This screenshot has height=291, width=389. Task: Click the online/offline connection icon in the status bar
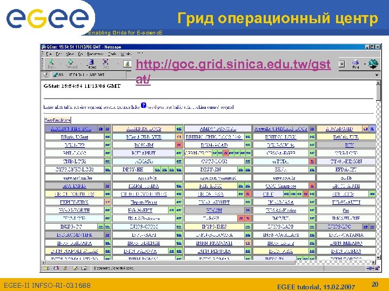click(371, 268)
